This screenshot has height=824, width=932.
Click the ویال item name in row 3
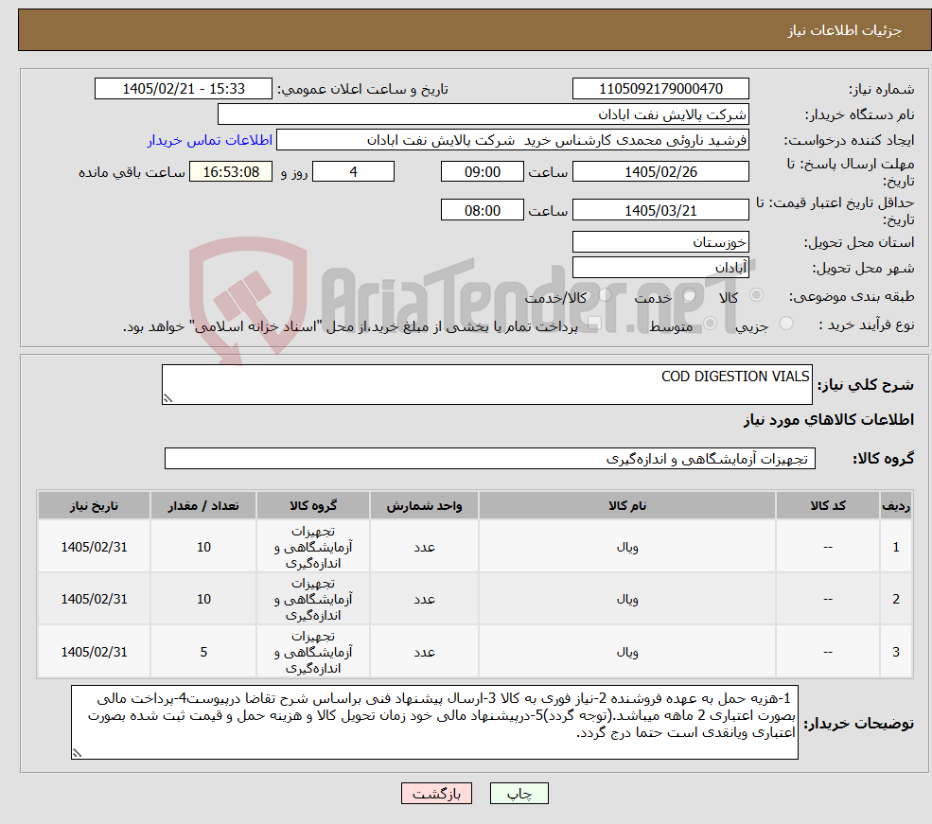coord(627,653)
